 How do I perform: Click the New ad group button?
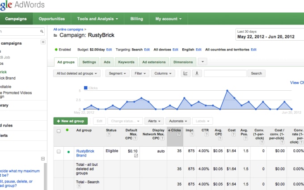pos(70,121)
